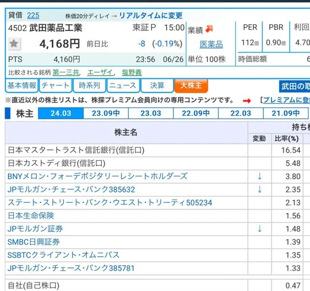The width and height of the screenshot is (310, 291).
Task: Switch to the 基本情報 tab
Action: (x=21, y=86)
